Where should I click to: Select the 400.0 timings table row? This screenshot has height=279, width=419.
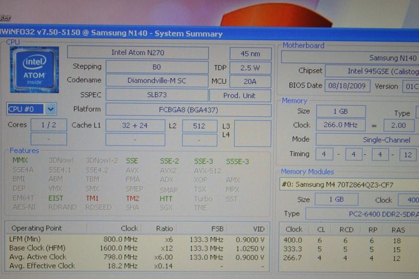tap(349, 240)
